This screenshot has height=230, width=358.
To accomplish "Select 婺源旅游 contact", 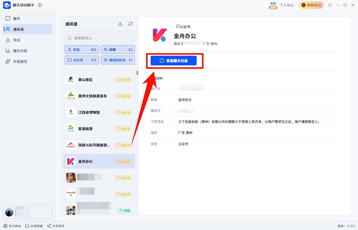I will pyautogui.click(x=99, y=129).
